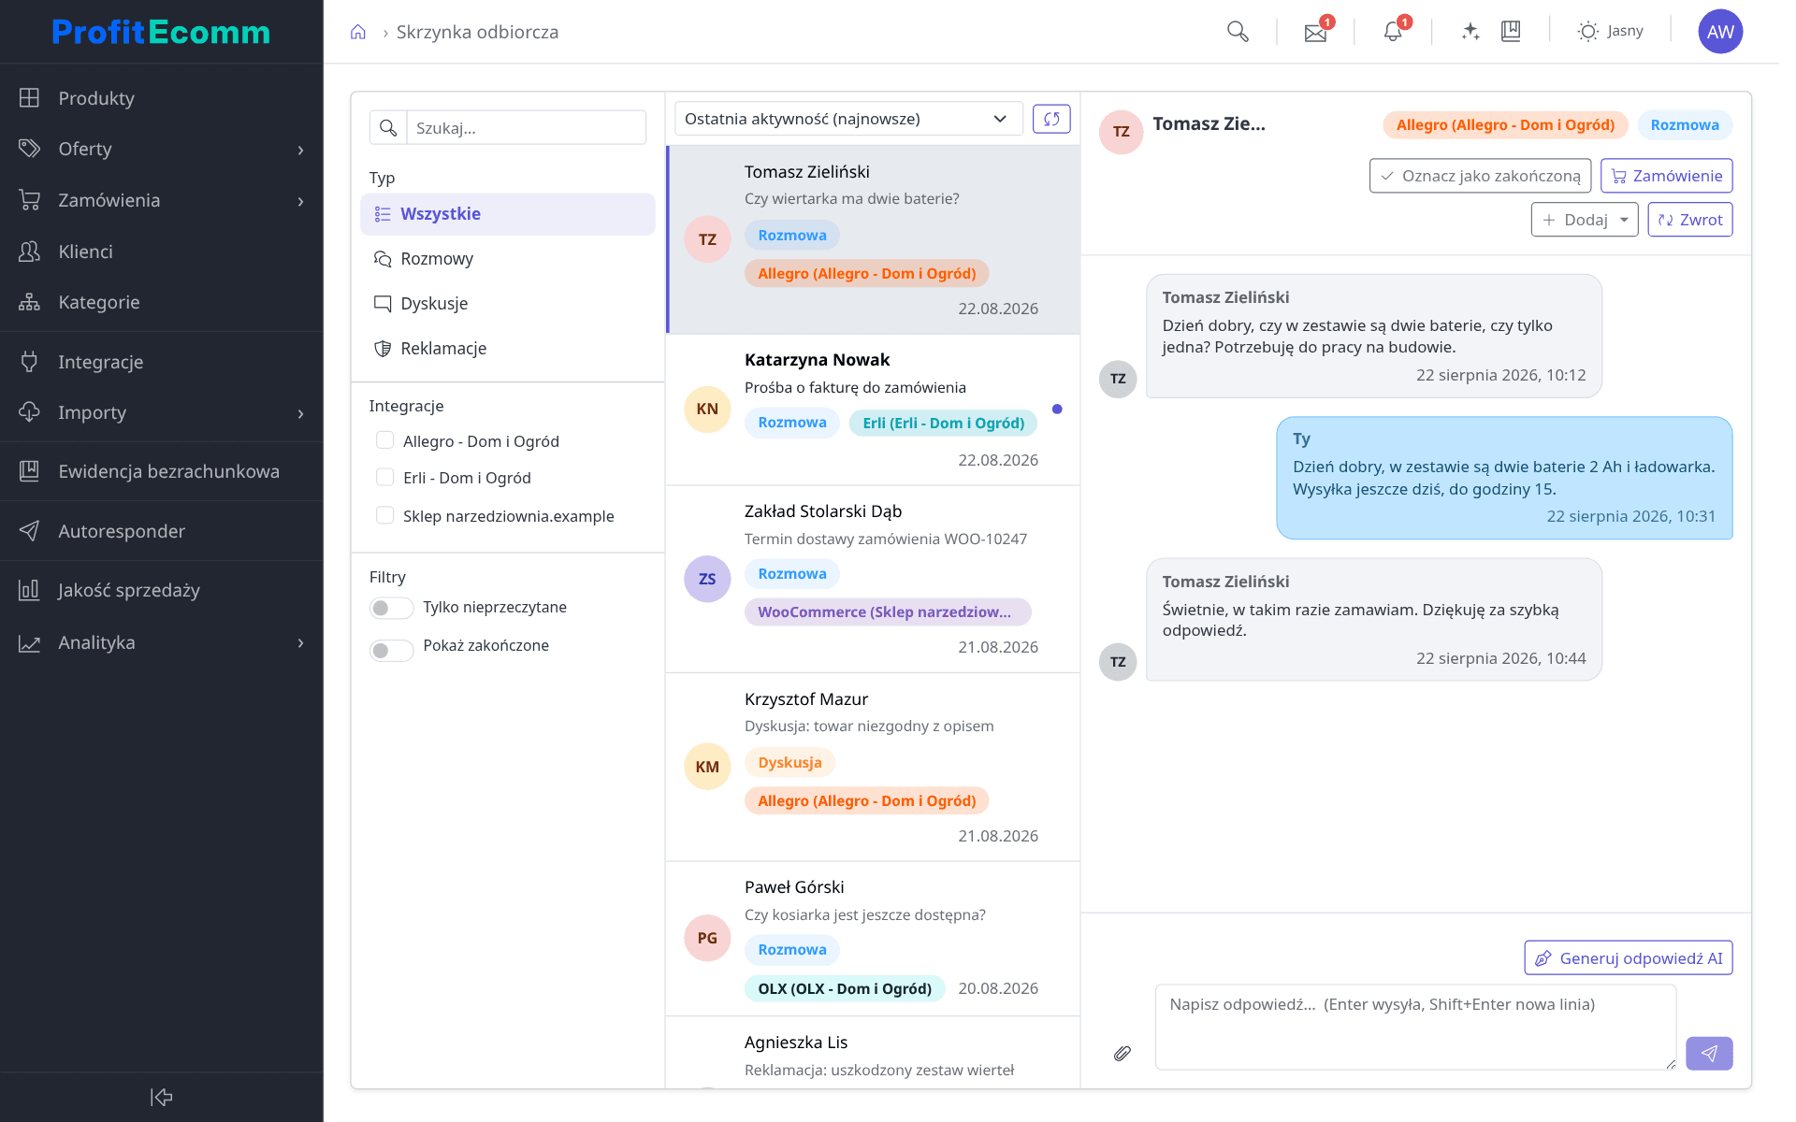Open user avatar AW menu
1796x1122 pixels.
tap(1720, 32)
